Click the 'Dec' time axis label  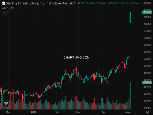point(8,112)
